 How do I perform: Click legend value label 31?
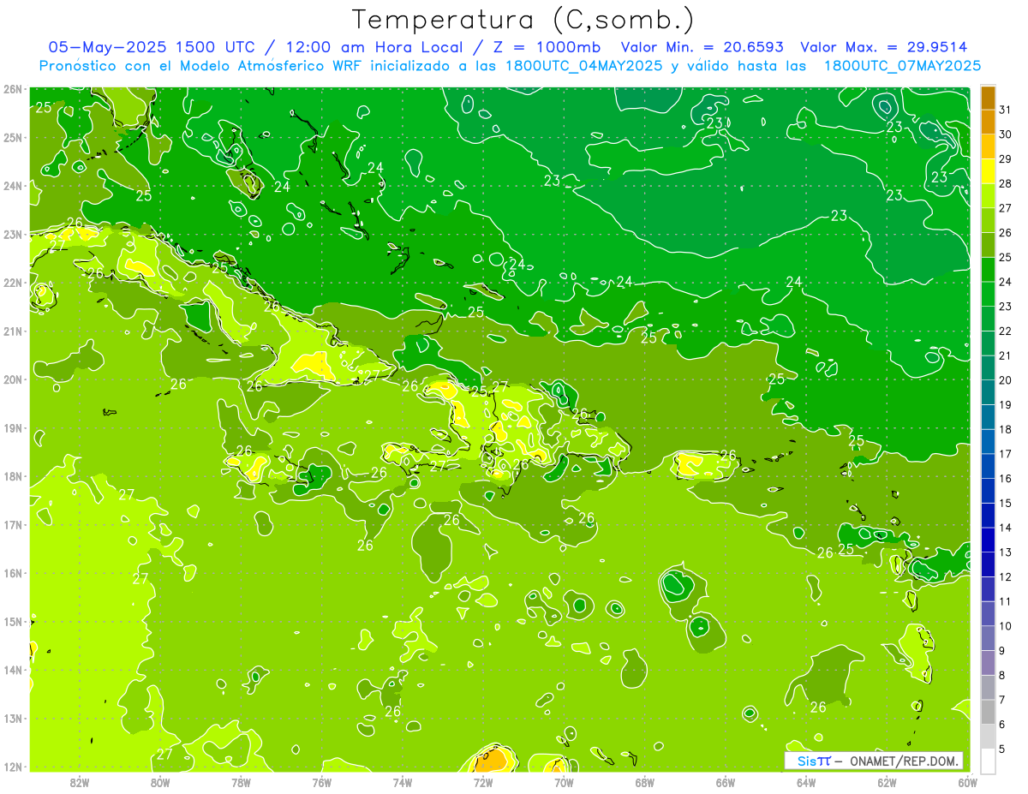tap(1005, 110)
